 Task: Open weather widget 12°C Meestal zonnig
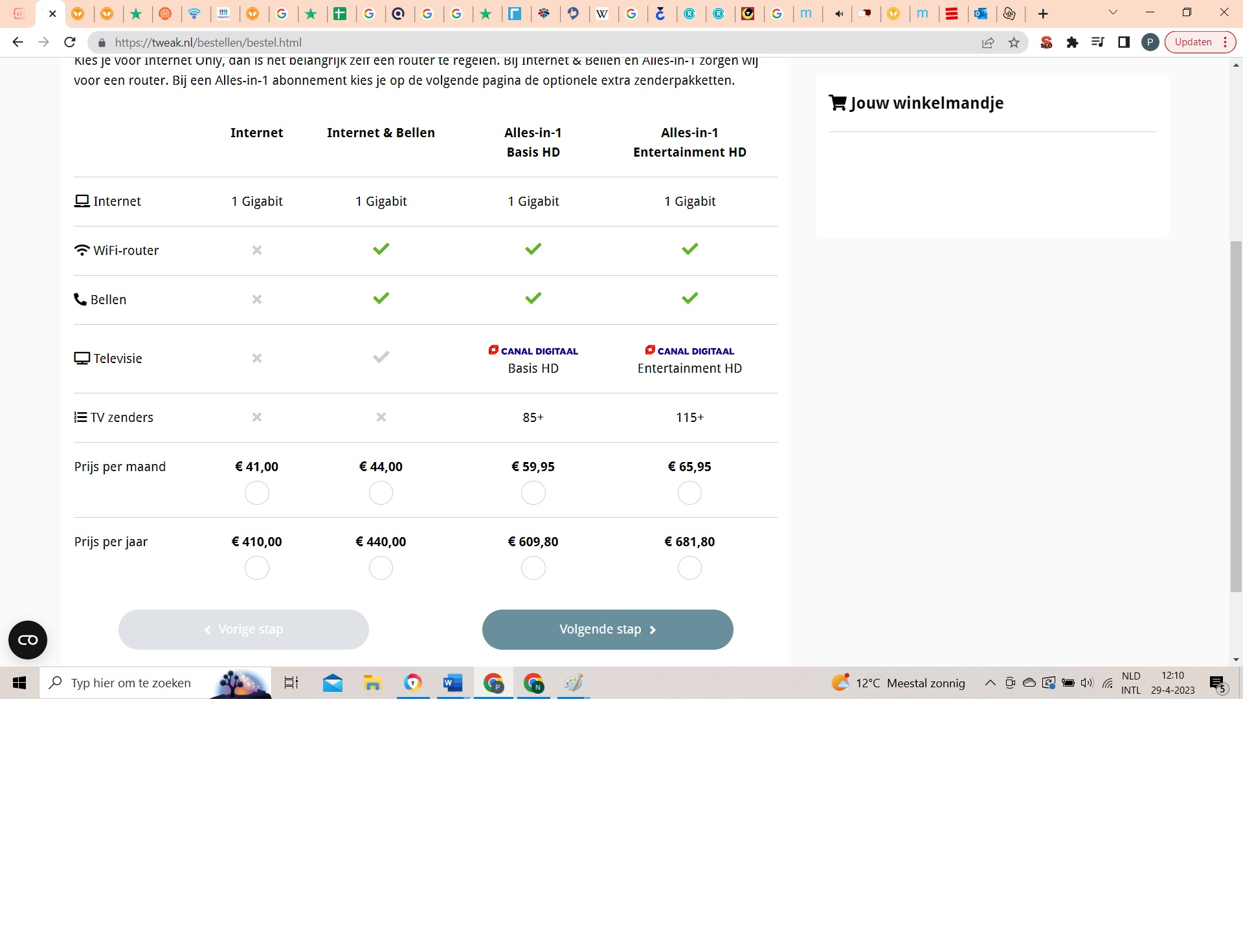tap(899, 683)
